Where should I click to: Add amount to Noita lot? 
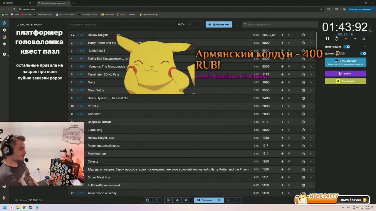point(282,82)
